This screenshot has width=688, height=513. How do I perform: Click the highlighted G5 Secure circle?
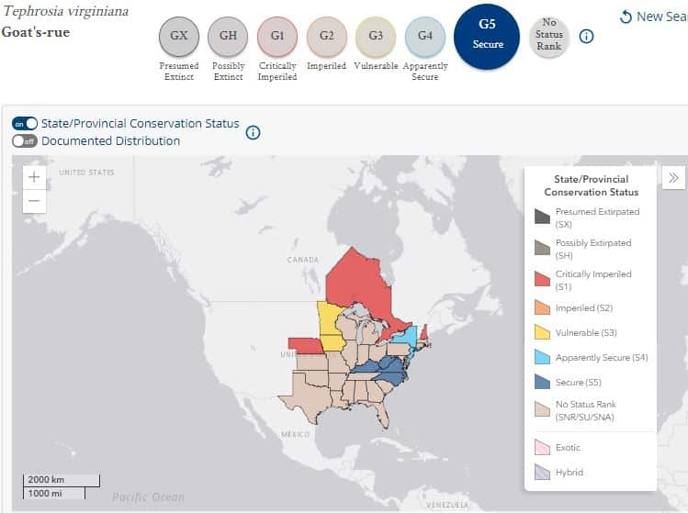click(x=487, y=37)
